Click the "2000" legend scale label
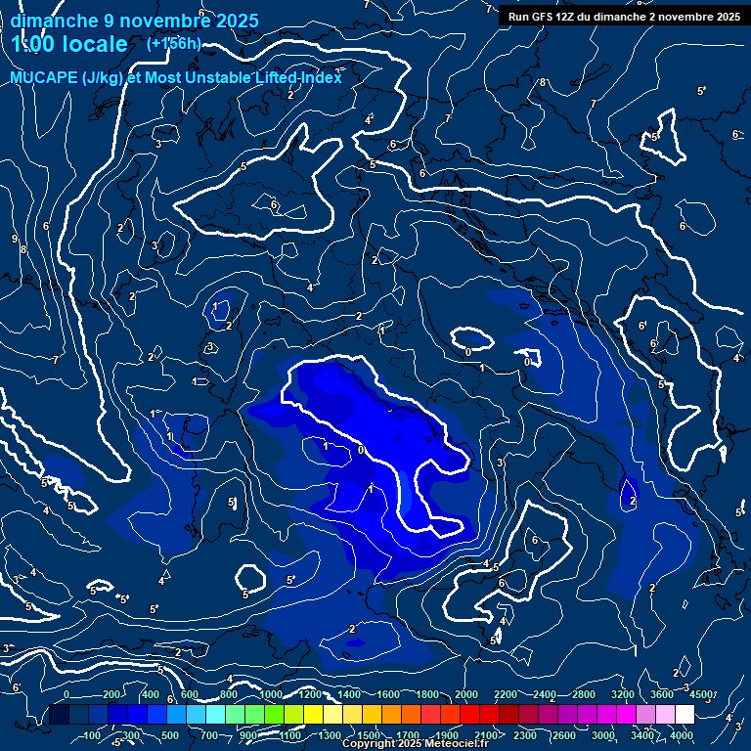Viewport: 751px width, 751px height. [466, 694]
